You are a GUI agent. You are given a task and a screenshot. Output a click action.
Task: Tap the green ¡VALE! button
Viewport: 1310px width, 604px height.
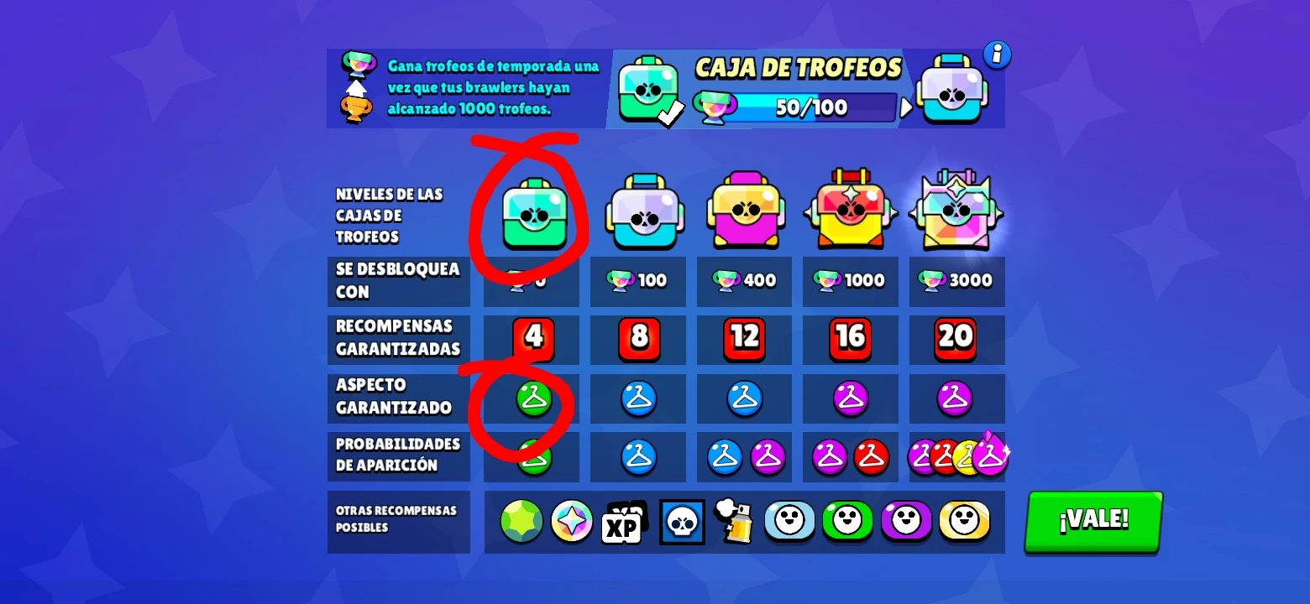coord(1093,521)
